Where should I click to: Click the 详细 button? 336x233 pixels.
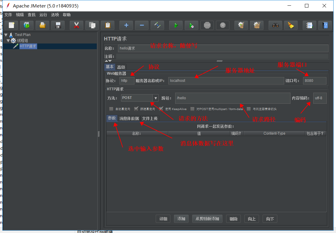pyautogui.click(x=163, y=219)
